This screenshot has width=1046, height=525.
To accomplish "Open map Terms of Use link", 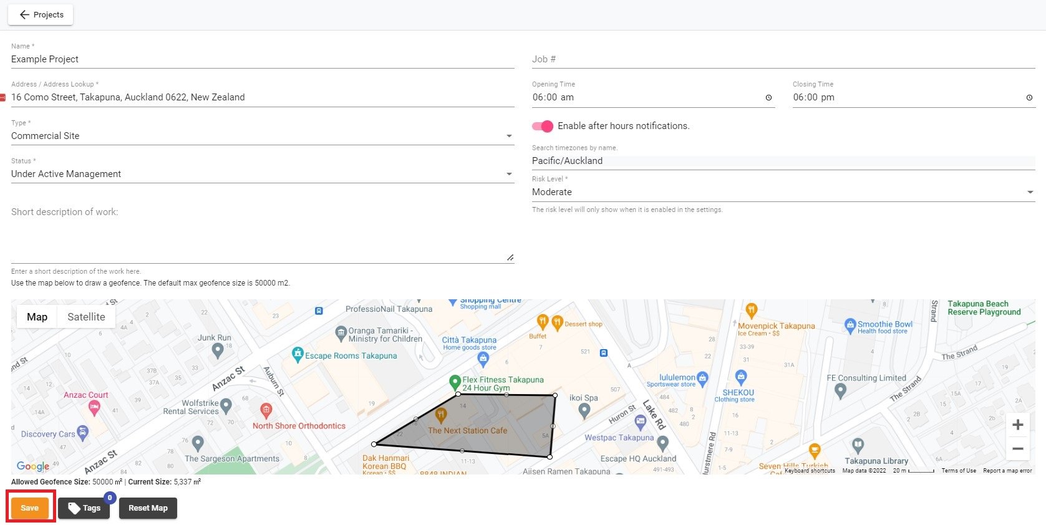I will [x=959, y=471].
